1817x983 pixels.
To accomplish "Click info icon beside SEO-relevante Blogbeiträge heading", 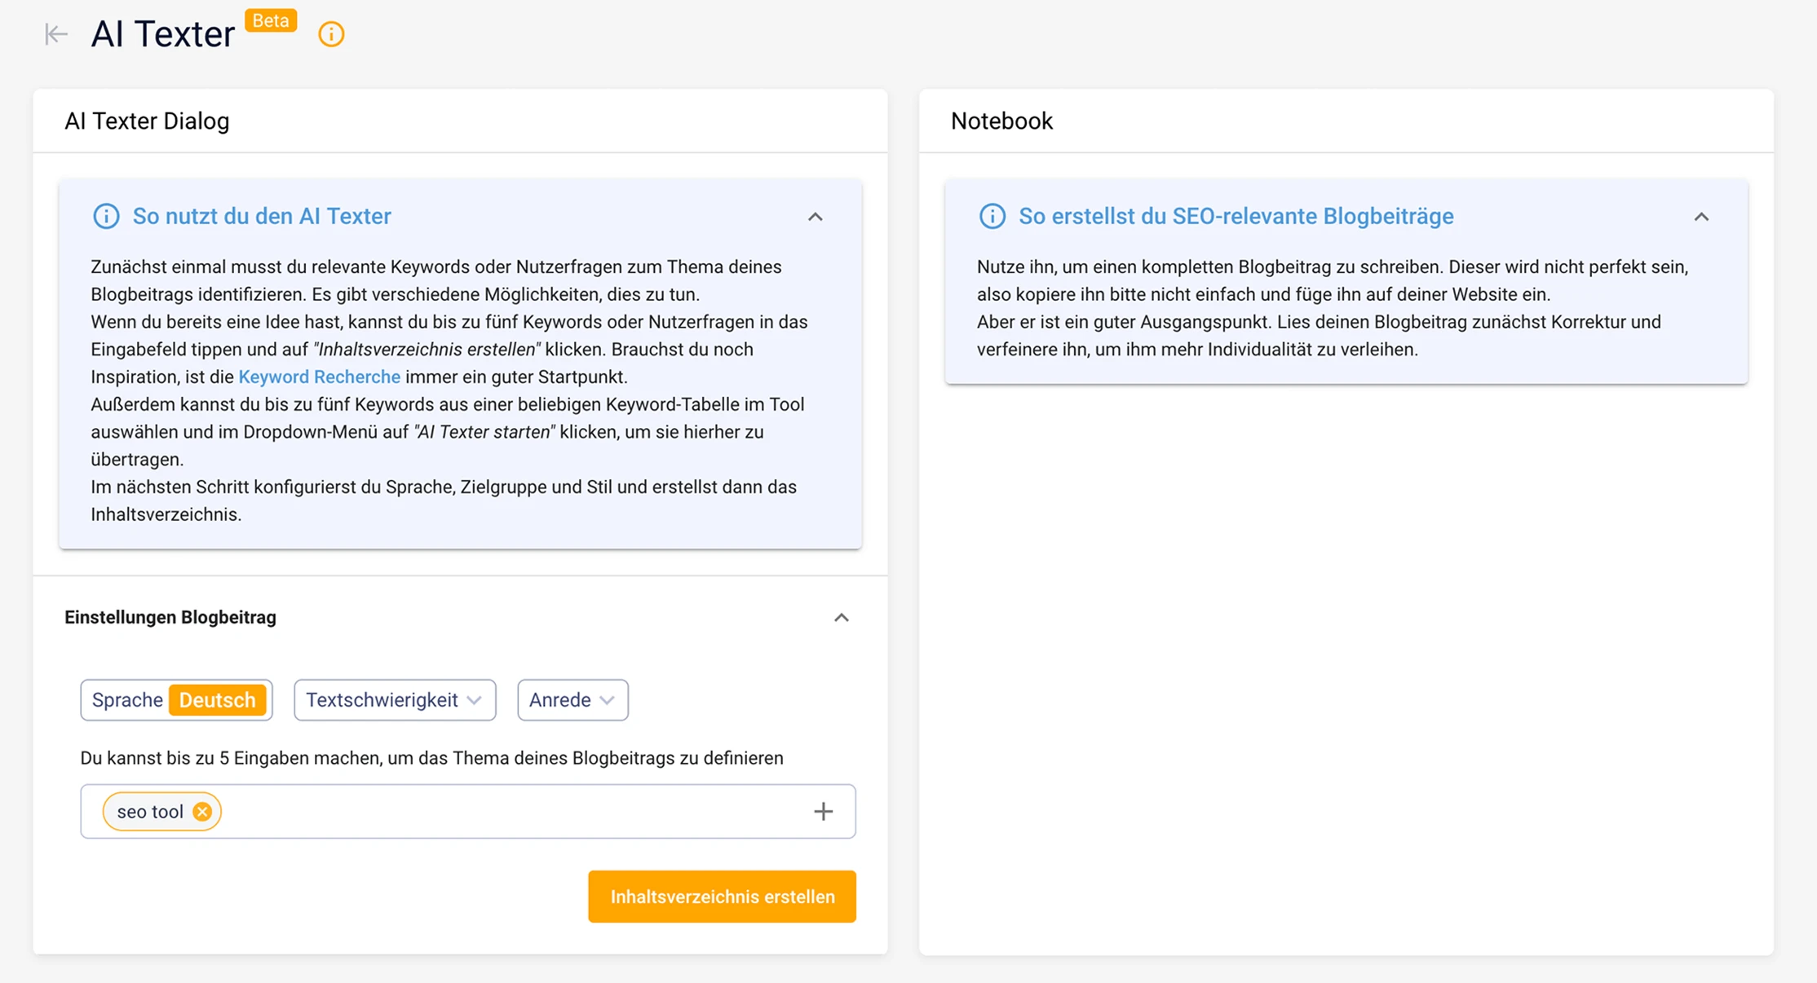I will pos(992,216).
